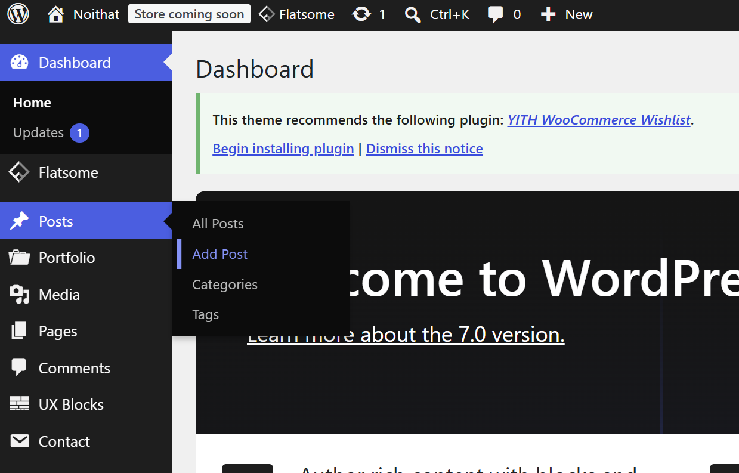Open All Posts from Posts submenu

click(x=218, y=224)
